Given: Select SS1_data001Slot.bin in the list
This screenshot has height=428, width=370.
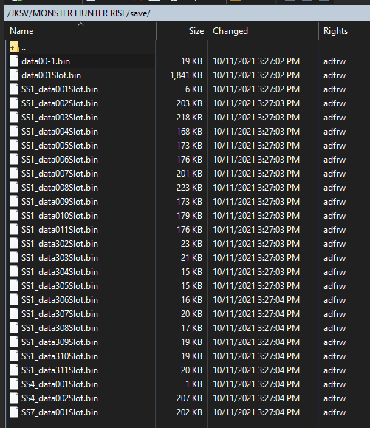Looking at the screenshot, I should (60, 89).
